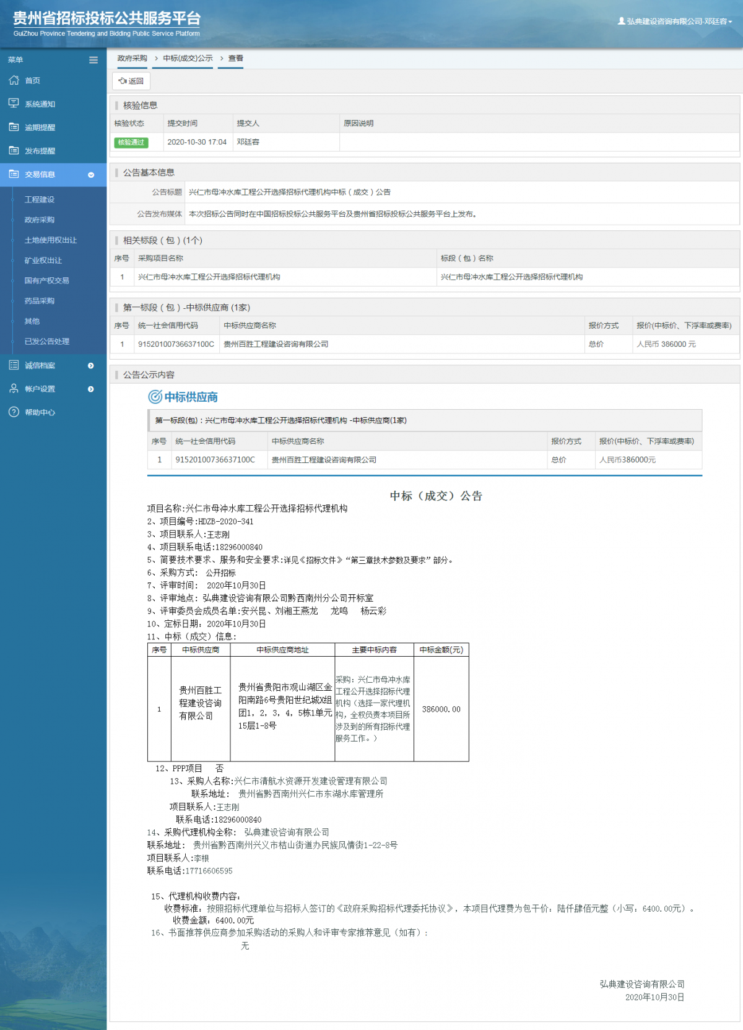Click the 评审委员会成员名单 line

coord(267,611)
